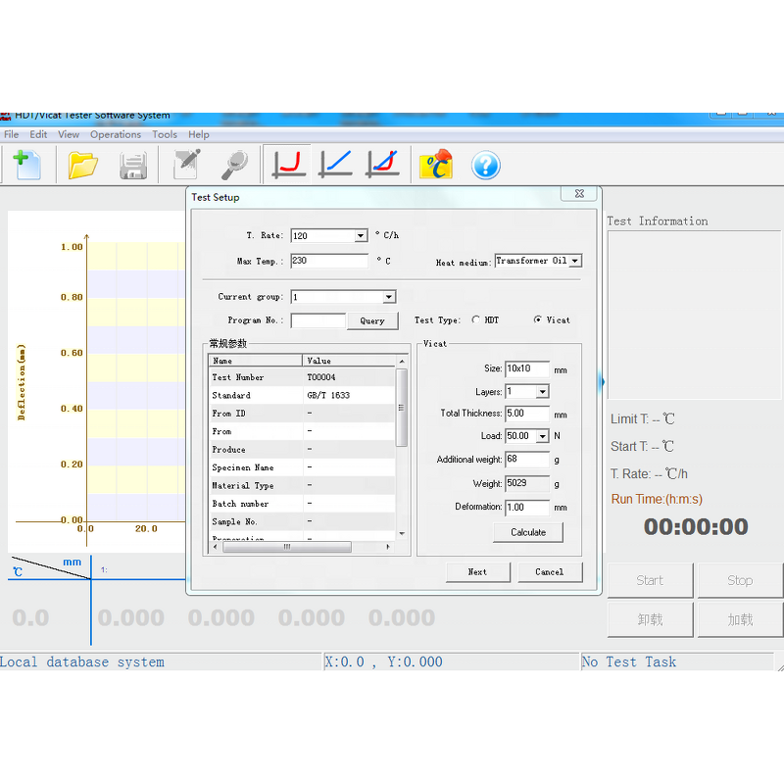Open the combined curves view
The width and height of the screenshot is (784, 784).
(381, 163)
